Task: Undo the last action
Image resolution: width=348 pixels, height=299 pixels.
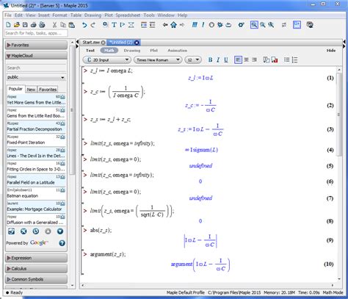Action: [x=84, y=25]
